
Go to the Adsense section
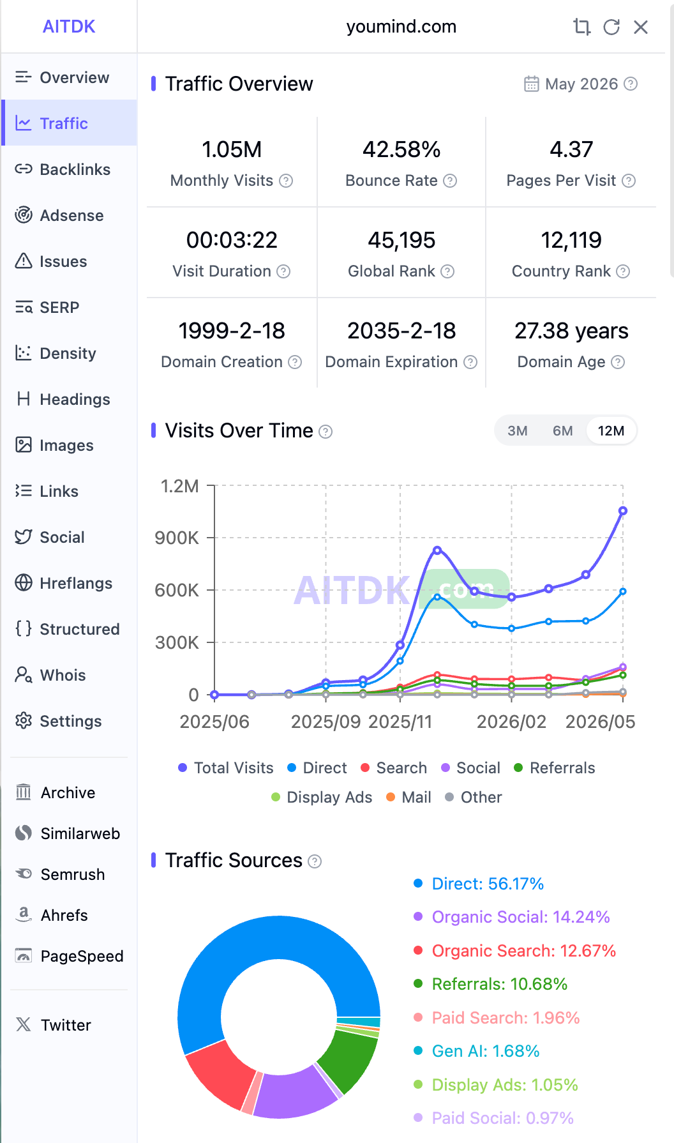coord(69,215)
